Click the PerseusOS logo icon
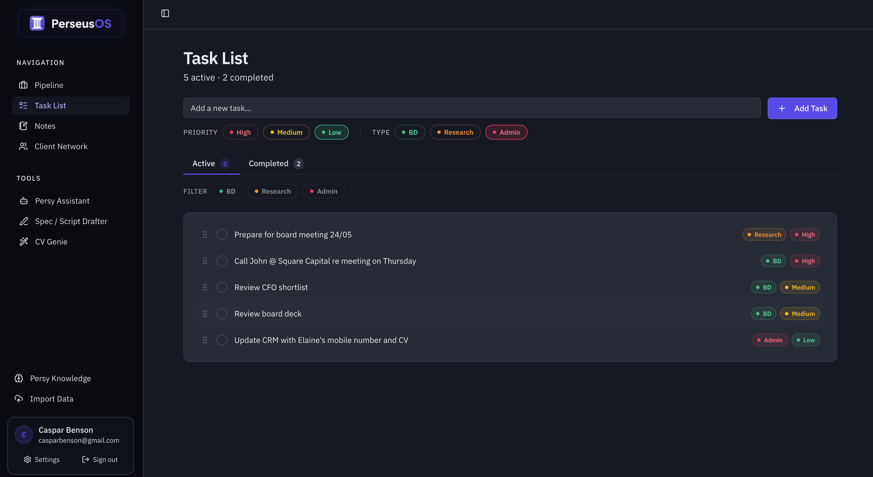Screen dimensions: 873x477 (37, 23)
